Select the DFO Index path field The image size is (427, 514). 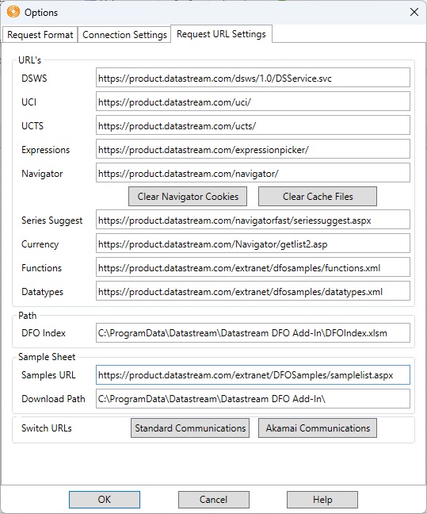(253, 333)
